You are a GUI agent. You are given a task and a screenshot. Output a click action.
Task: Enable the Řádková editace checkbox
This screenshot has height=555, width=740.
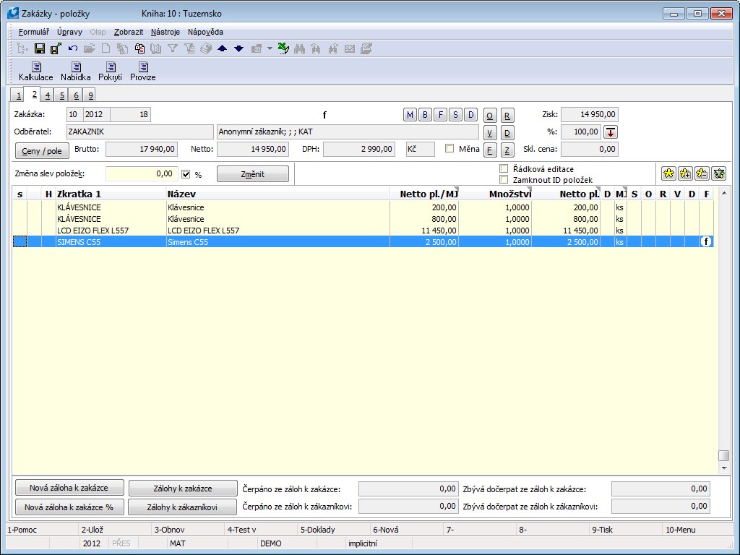point(504,168)
